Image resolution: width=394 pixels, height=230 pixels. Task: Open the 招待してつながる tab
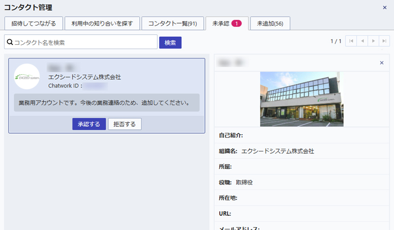click(x=33, y=23)
